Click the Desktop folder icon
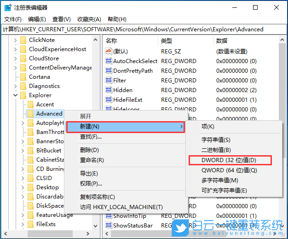The width and height of the screenshot is (288, 239). [30, 187]
